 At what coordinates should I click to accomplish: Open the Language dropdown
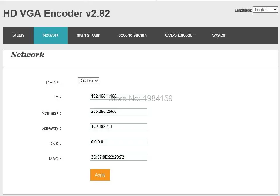click(265, 10)
